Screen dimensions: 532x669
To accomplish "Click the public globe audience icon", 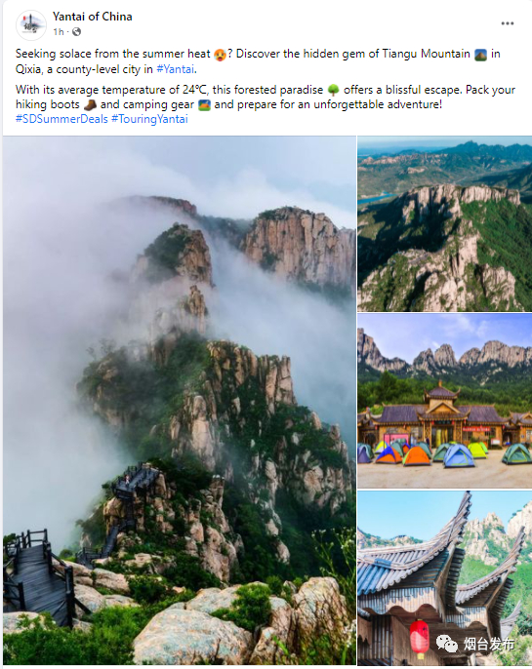I will pyautogui.click(x=76, y=31).
